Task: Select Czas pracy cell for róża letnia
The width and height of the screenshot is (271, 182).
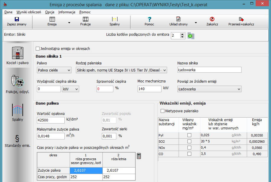Action: pos(119,177)
